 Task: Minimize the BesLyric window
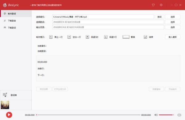point(172,5)
